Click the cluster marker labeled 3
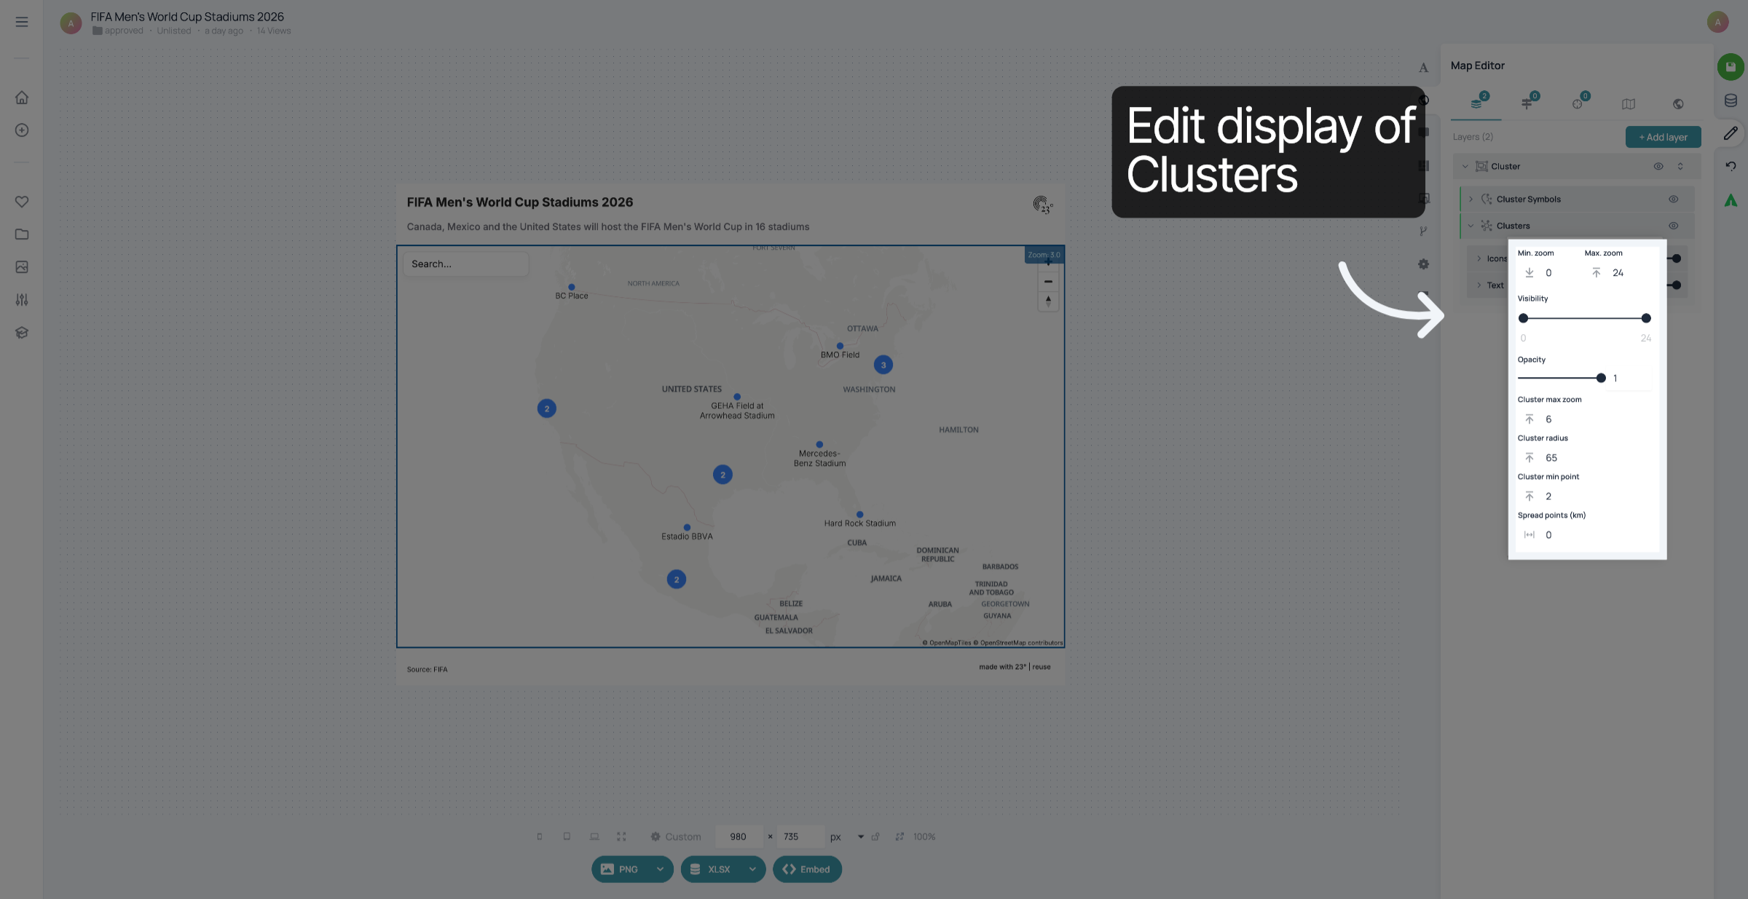The height and width of the screenshot is (899, 1748). [x=883, y=365]
